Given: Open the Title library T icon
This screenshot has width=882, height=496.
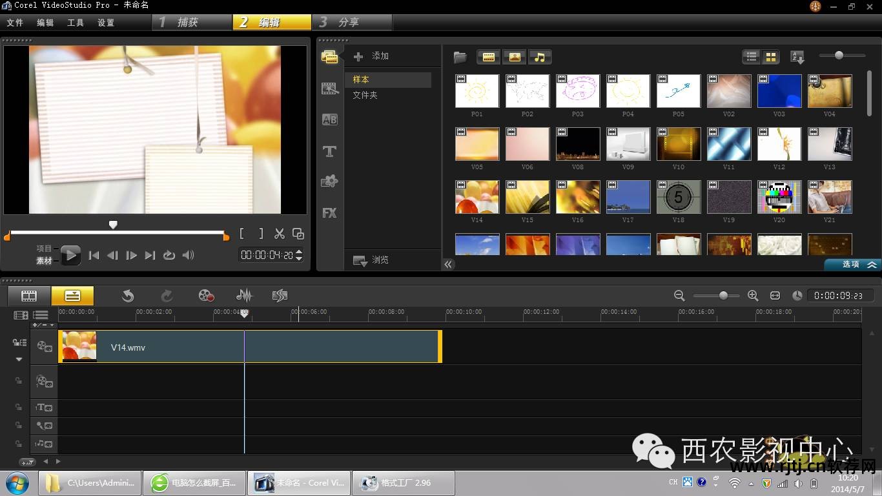Looking at the screenshot, I should pos(330,151).
